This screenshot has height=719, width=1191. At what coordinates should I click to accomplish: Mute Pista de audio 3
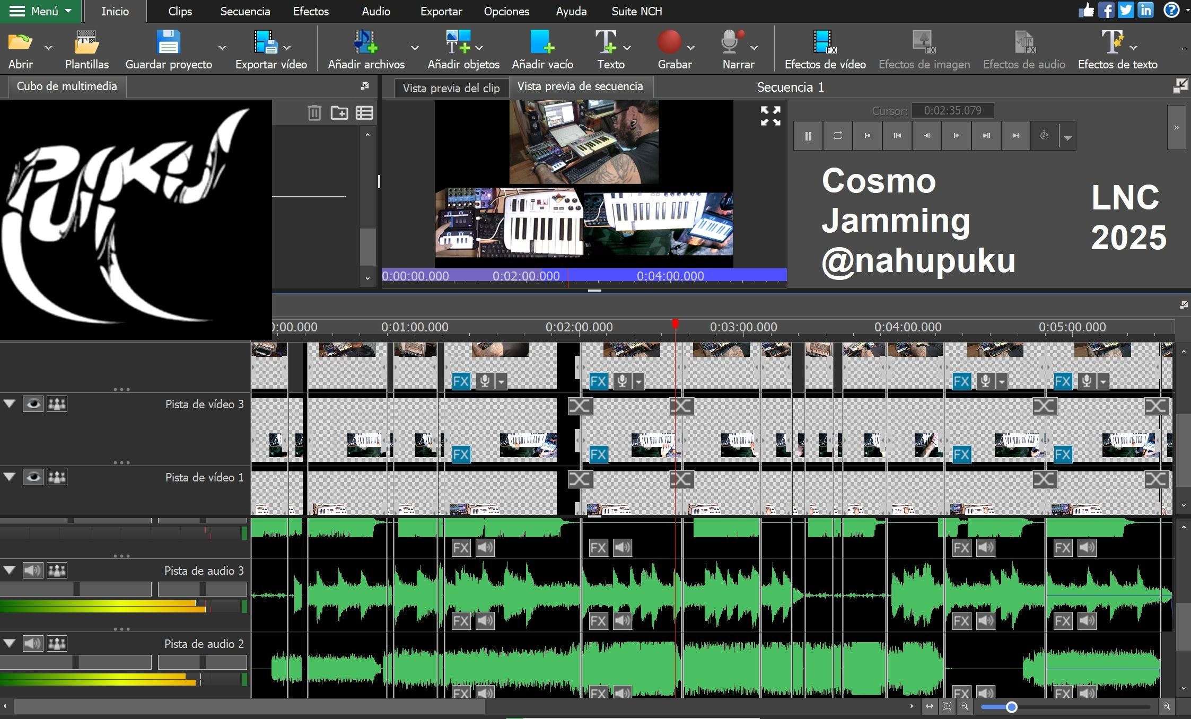point(33,571)
